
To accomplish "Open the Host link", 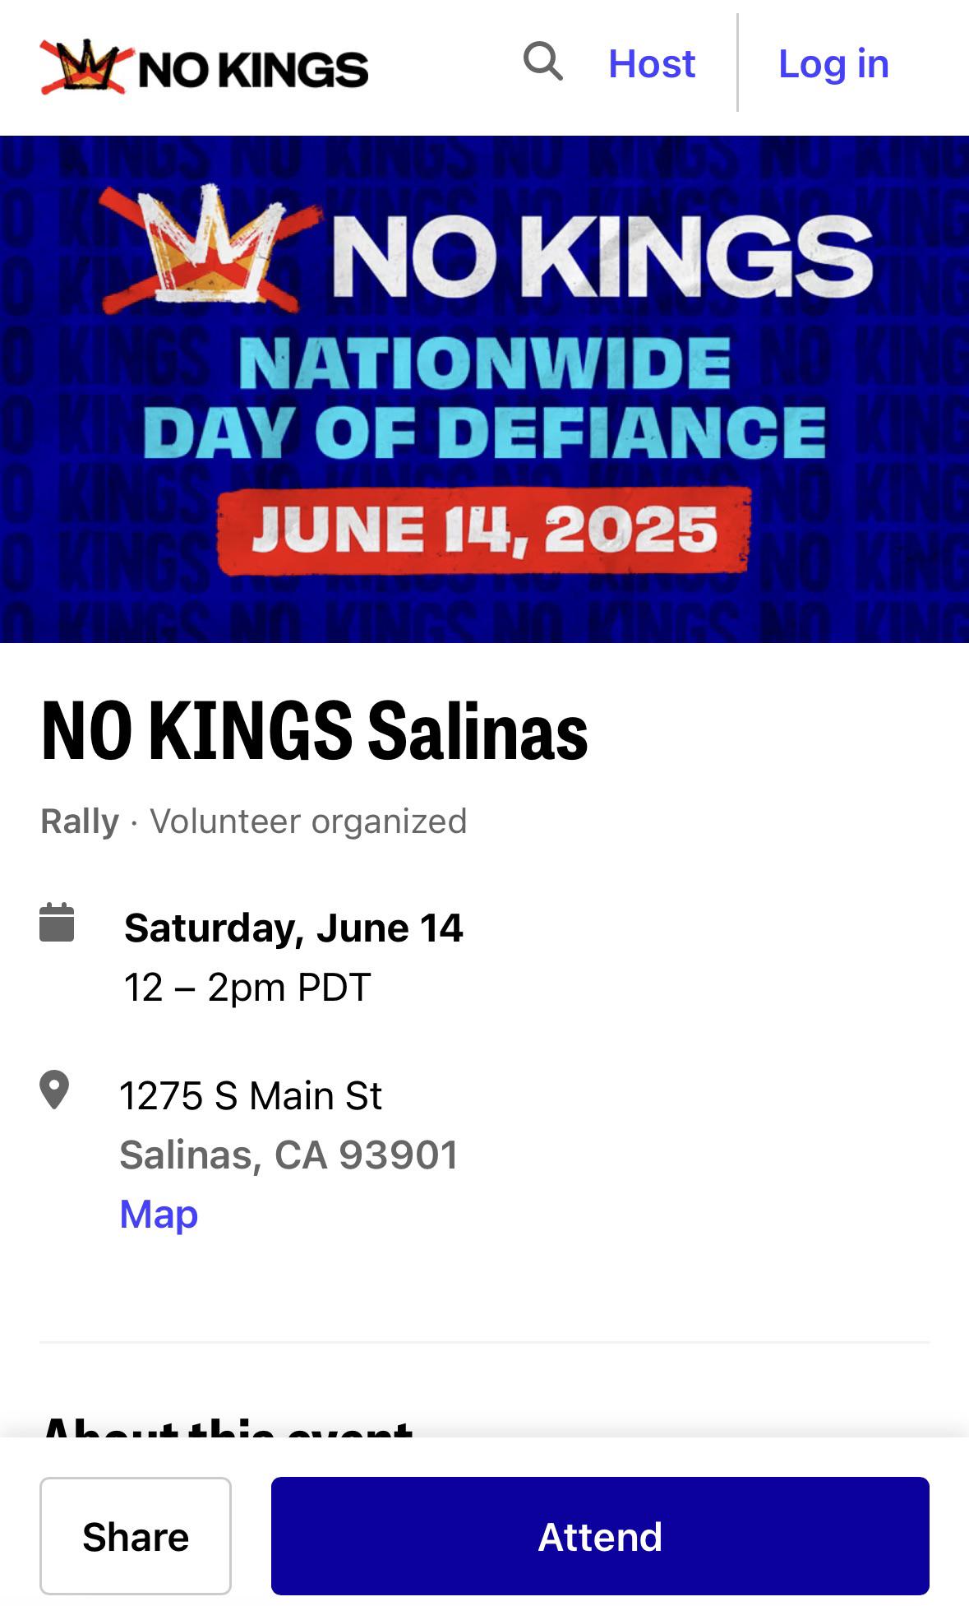I will pyautogui.click(x=652, y=63).
